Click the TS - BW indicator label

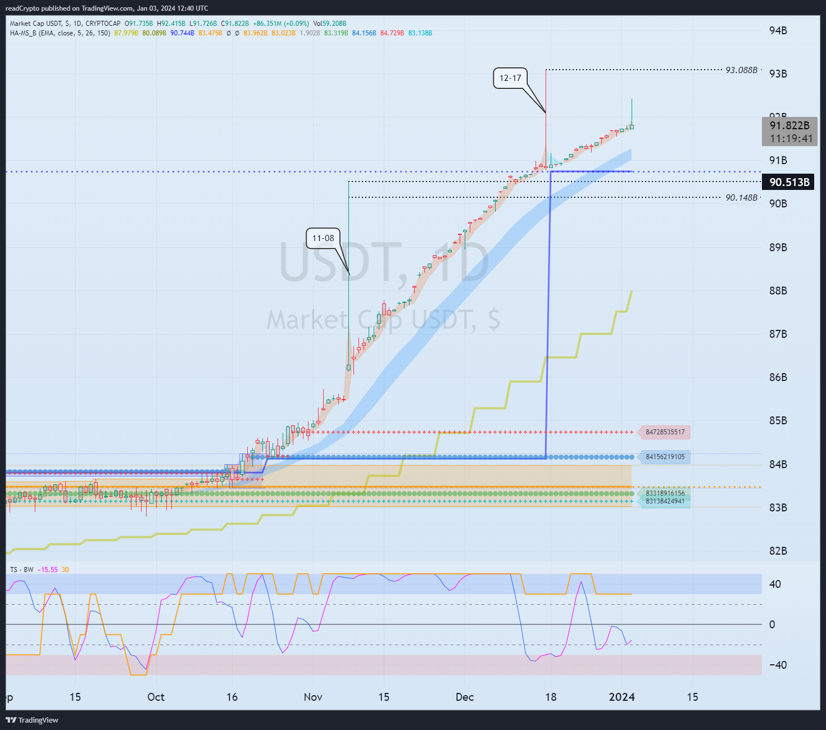point(21,570)
